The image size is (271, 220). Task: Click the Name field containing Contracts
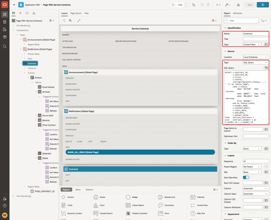[256, 34]
